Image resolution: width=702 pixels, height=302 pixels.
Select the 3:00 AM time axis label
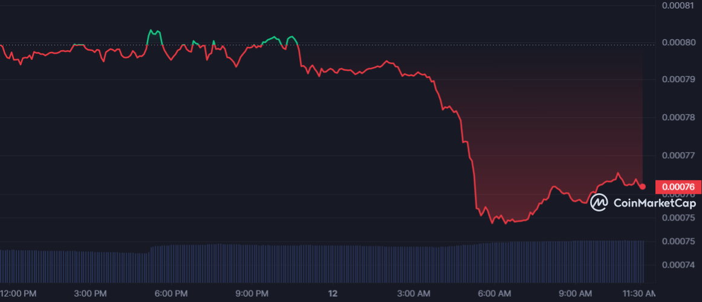tap(412, 294)
